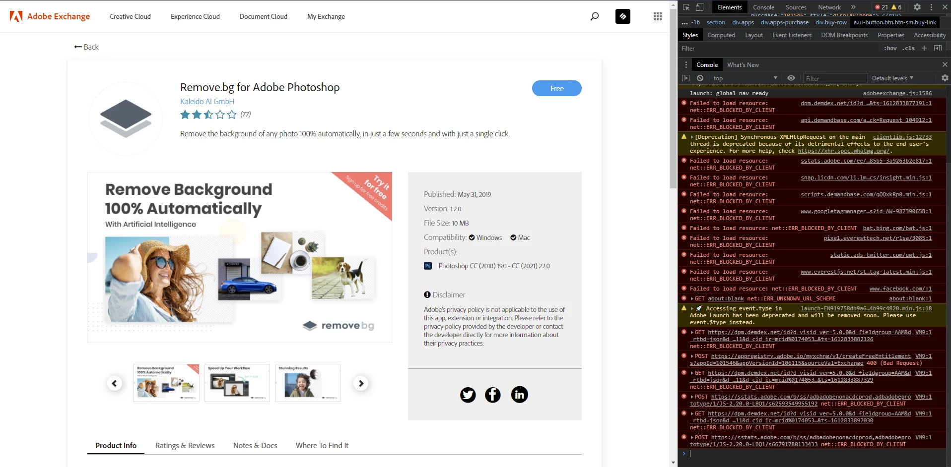The width and height of the screenshot is (951, 467).
Task: Toggle the :hov element state button
Action: (890, 48)
